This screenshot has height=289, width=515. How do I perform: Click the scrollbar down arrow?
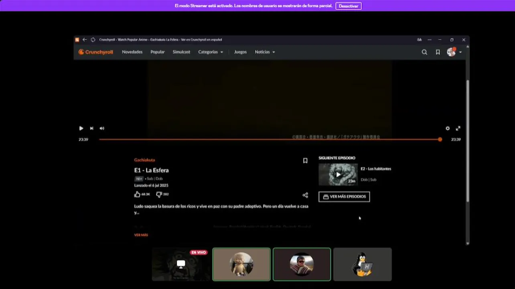pyautogui.click(x=468, y=243)
